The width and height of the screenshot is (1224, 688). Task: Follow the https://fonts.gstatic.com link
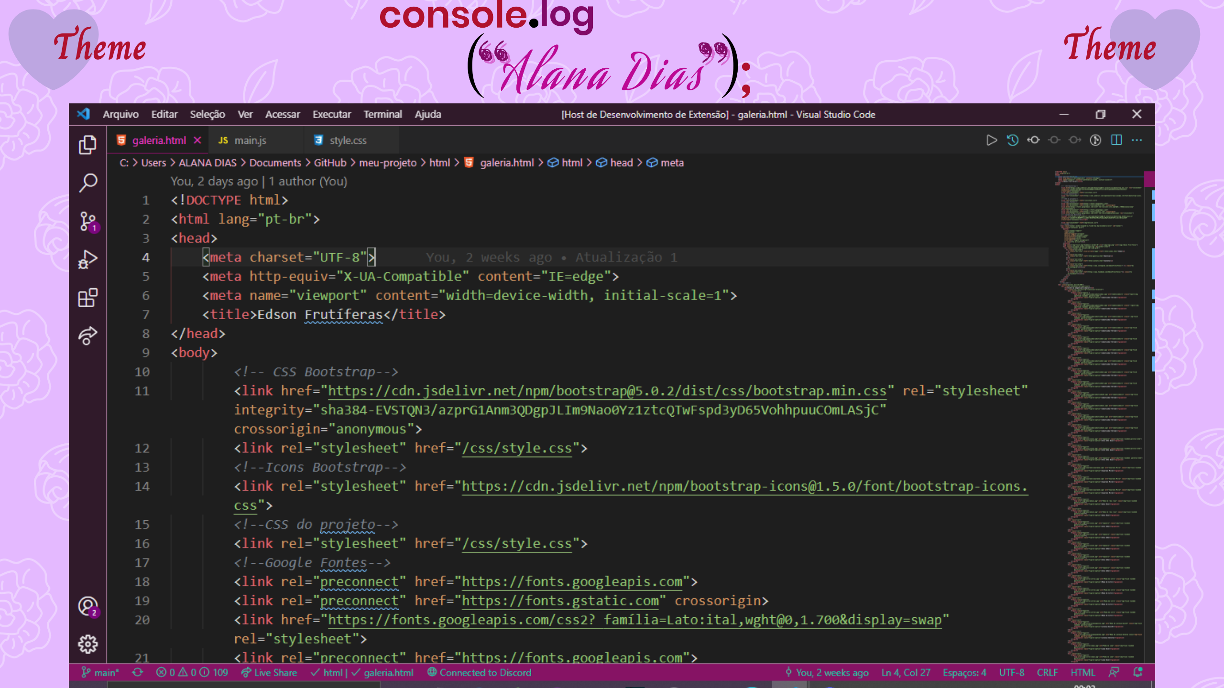(x=560, y=601)
